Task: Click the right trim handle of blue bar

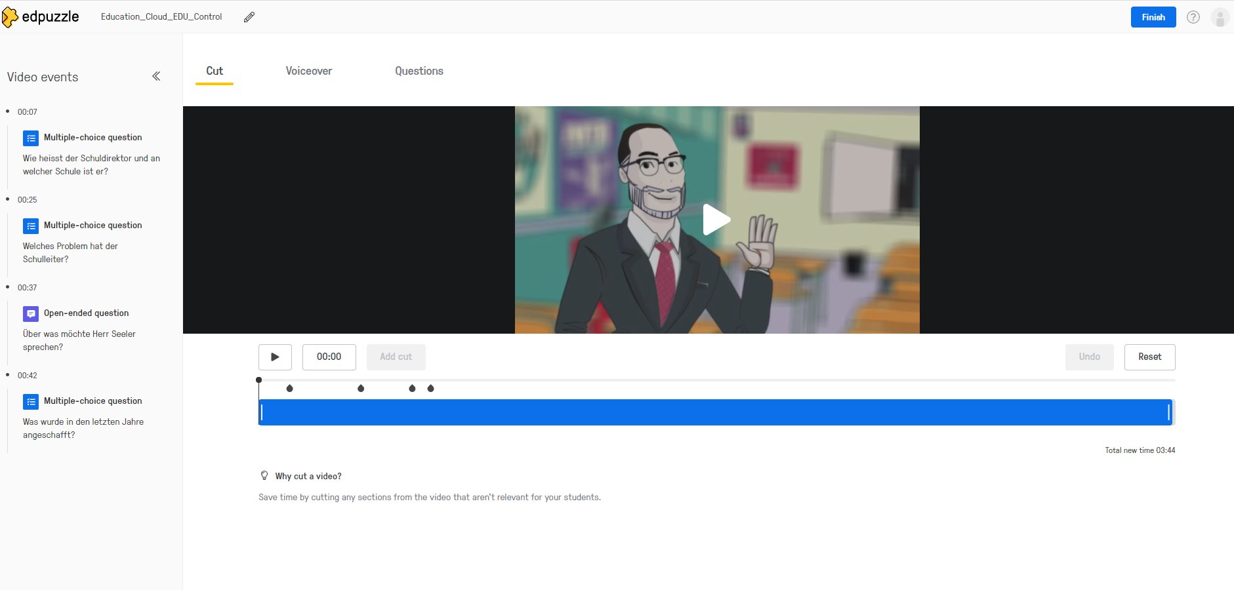Action: click(1169, 412)
